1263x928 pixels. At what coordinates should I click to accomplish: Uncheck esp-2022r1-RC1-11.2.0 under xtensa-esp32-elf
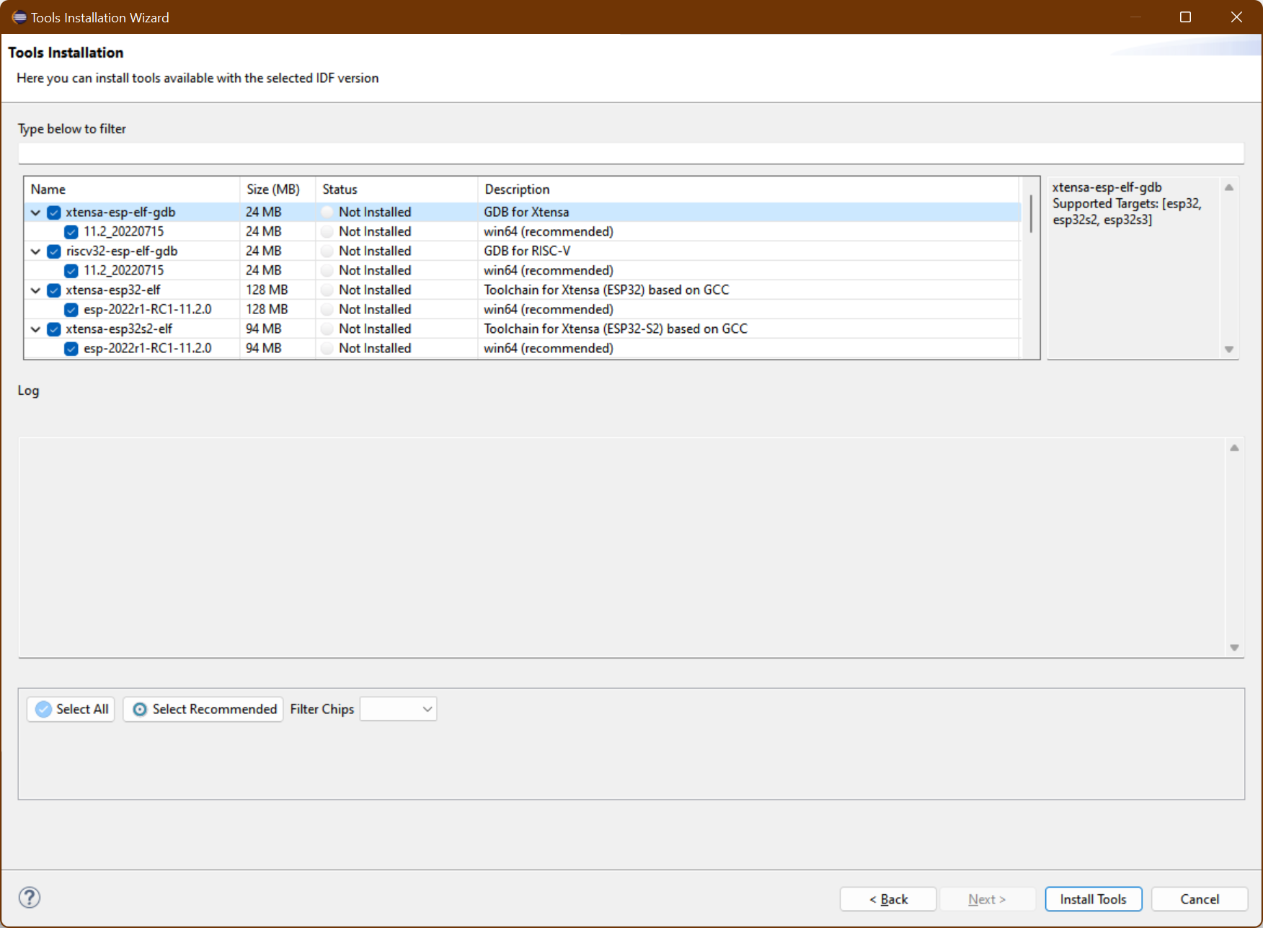71,310
